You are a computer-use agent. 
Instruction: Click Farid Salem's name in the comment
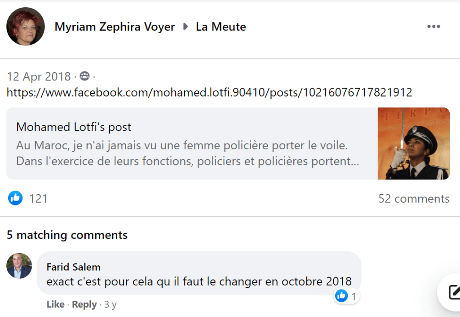(x=73, y=267)
